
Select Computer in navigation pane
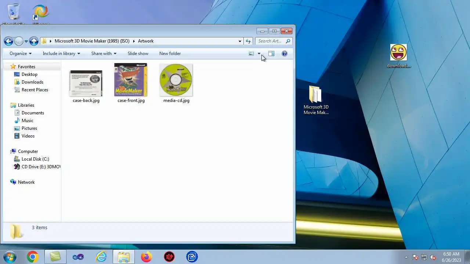pyautogui.click(x=28, y=151)
